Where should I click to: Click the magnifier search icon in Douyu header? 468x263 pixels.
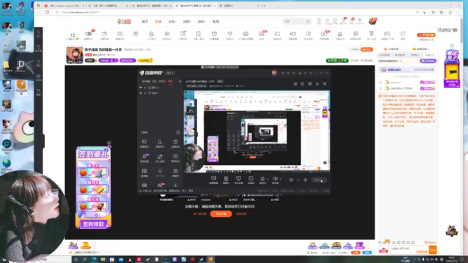point(308,22)
